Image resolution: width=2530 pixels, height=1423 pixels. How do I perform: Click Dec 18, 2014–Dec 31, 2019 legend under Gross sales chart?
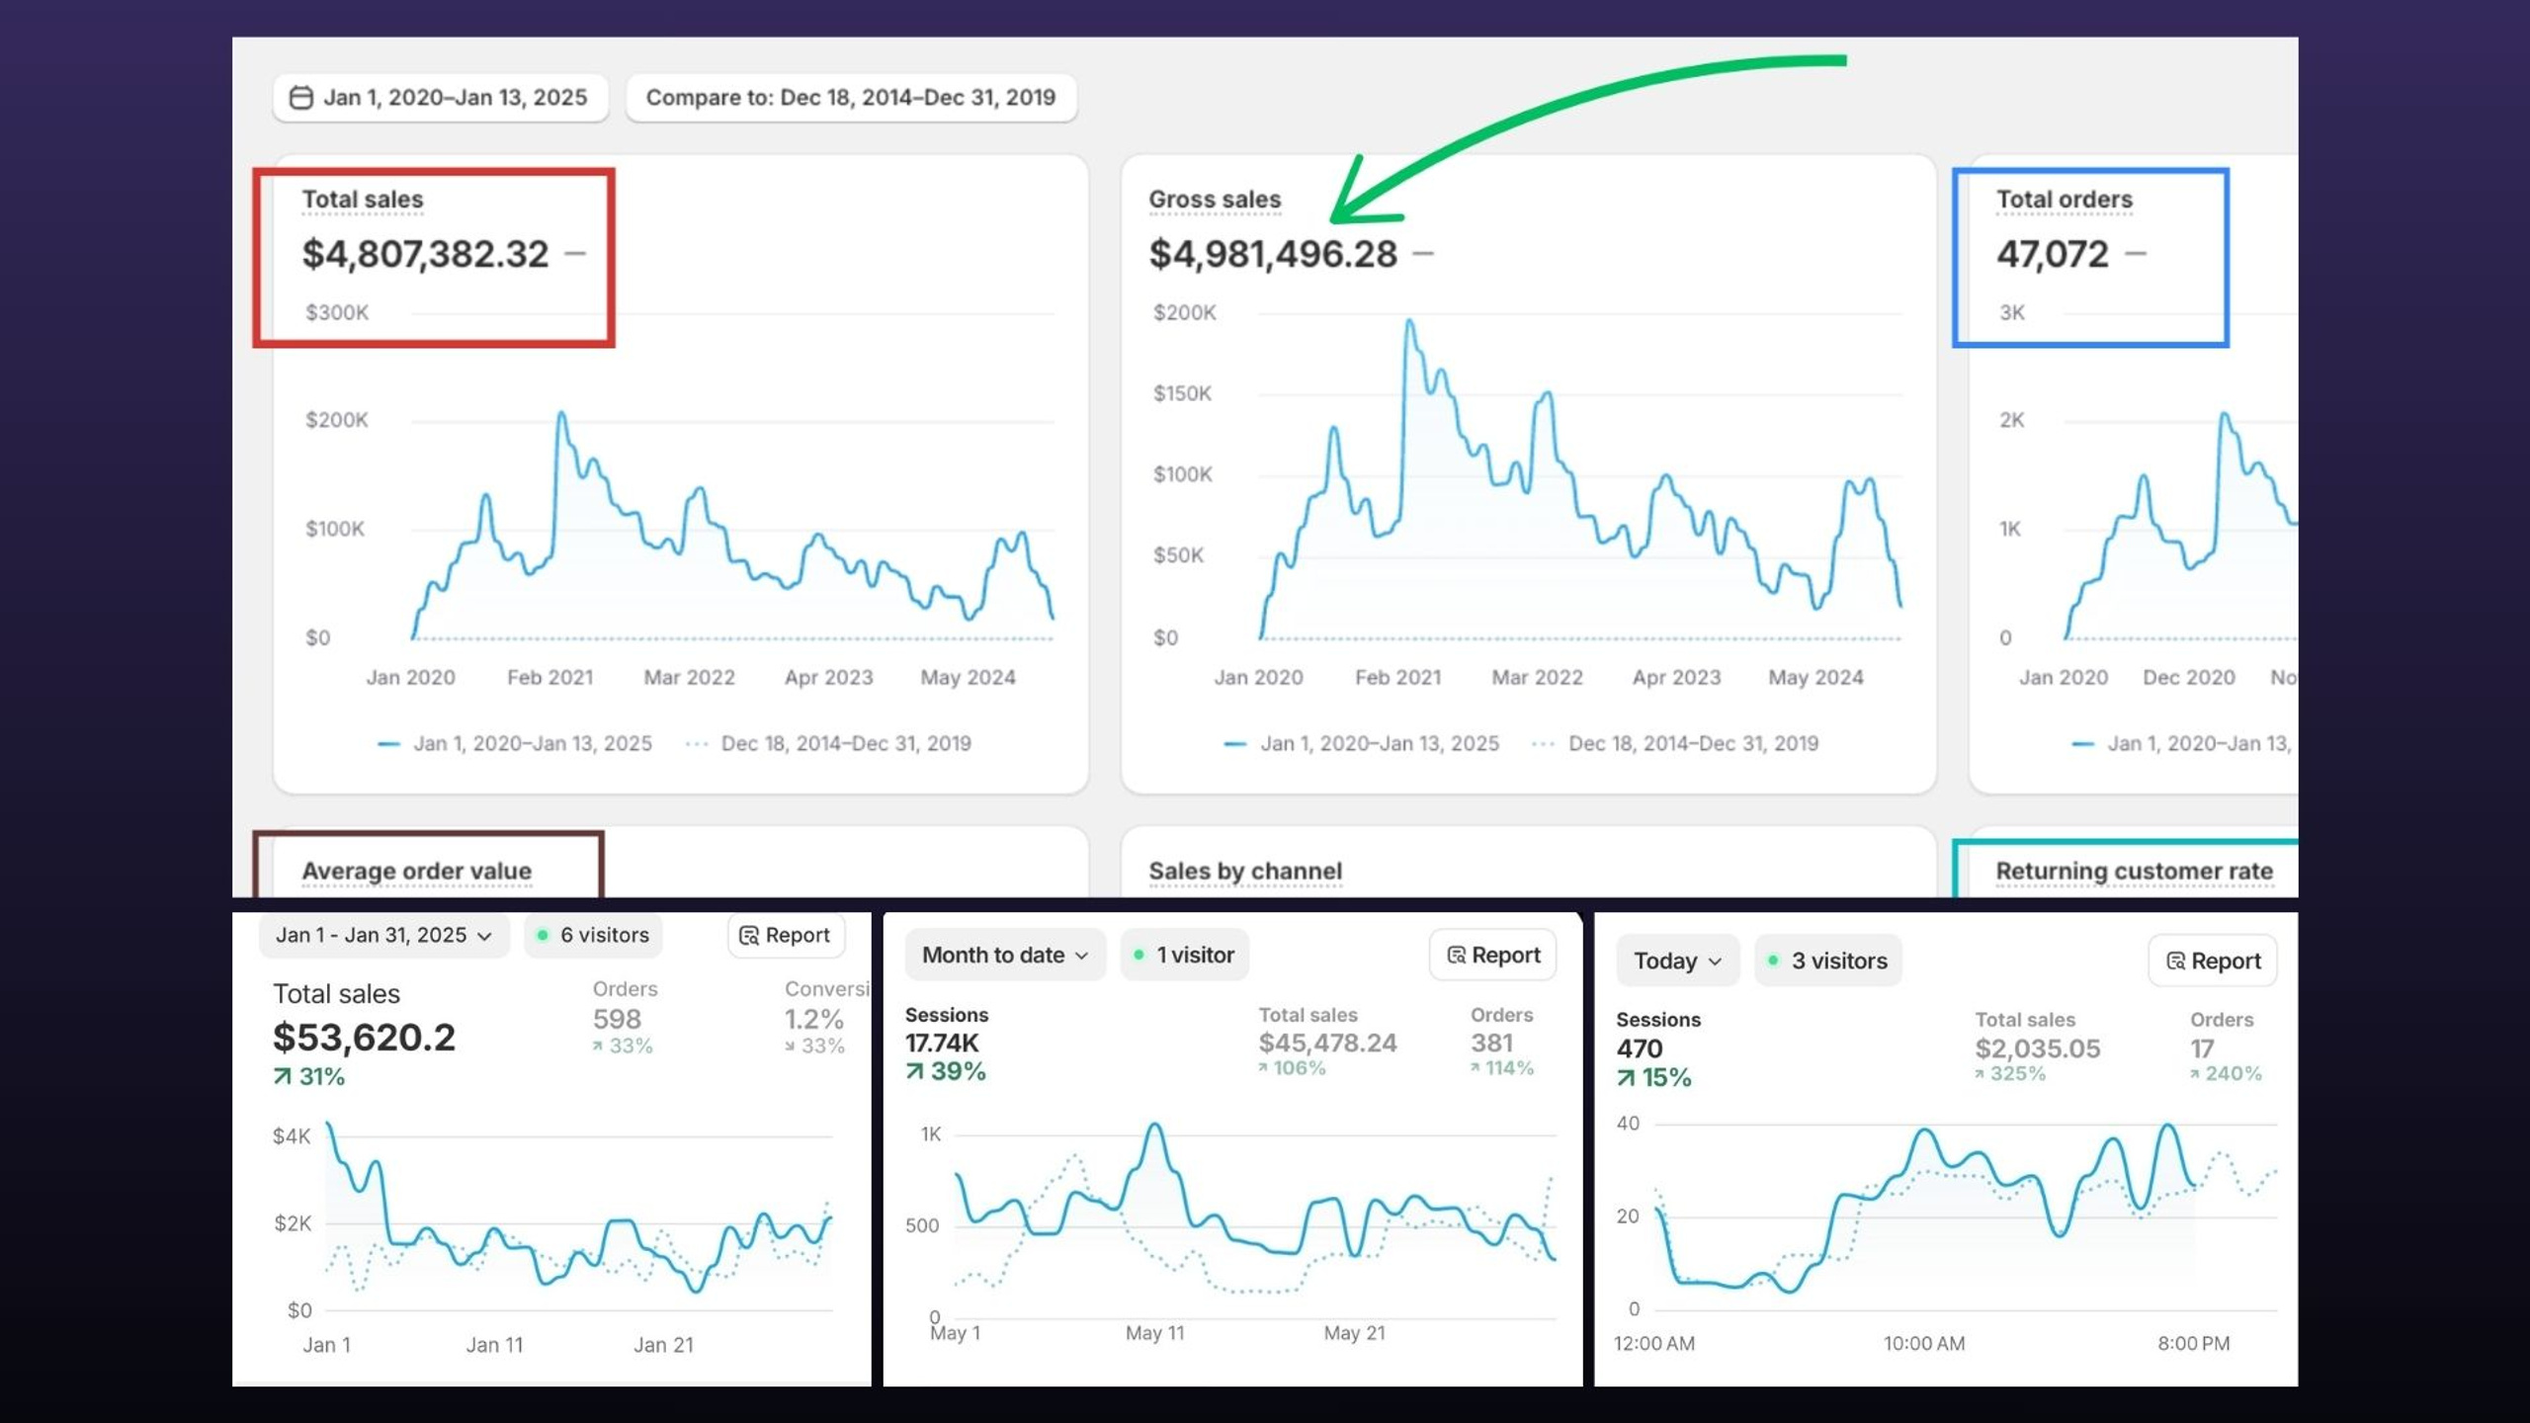click(x=1675, y=743)
